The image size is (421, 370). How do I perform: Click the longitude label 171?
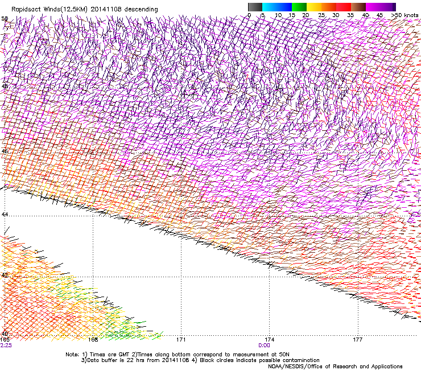click(x=181, y=340)
